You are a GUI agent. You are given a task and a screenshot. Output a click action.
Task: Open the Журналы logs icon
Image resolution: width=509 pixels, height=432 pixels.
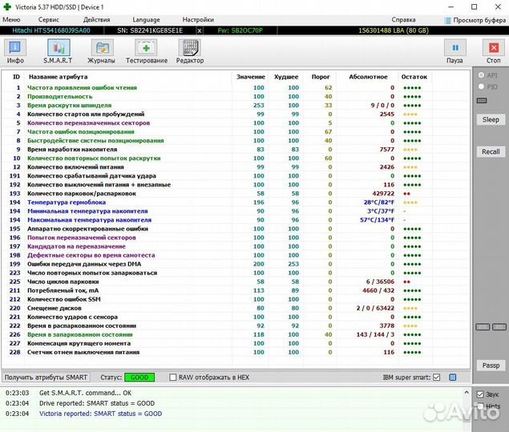(x=102, y=50)
